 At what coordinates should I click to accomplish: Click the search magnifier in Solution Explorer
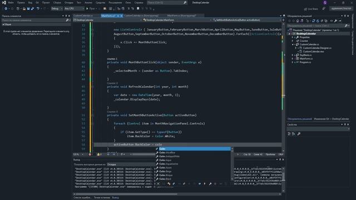(346, 26)
